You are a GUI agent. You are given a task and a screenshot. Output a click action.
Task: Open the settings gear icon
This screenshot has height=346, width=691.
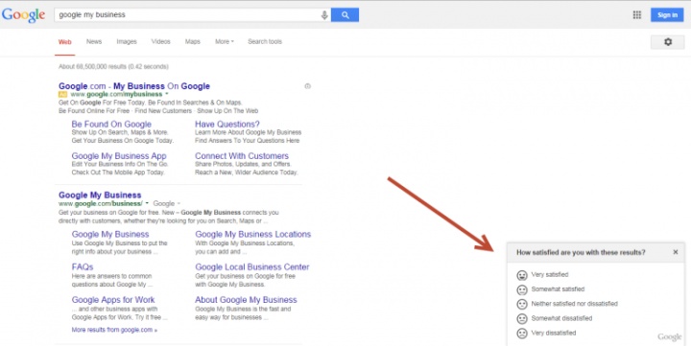[668, 42]
